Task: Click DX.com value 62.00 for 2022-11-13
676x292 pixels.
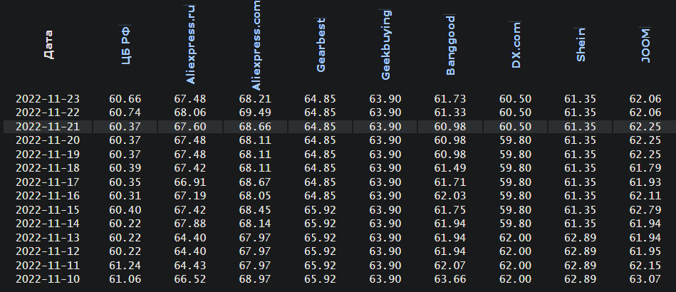Action: pyautogui.click(x=515, y=238)
